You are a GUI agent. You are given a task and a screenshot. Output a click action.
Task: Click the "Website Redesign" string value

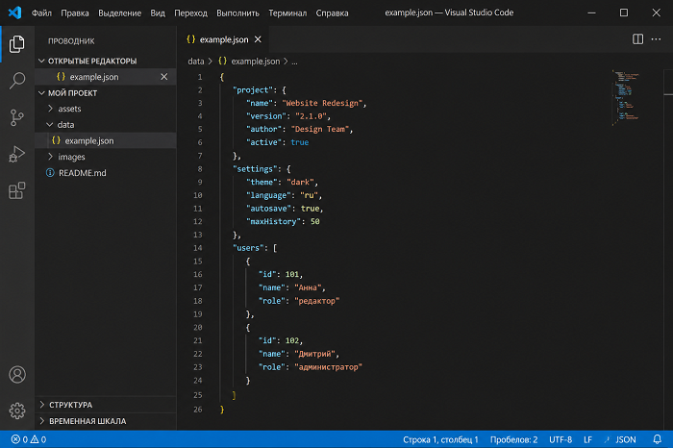322,103
